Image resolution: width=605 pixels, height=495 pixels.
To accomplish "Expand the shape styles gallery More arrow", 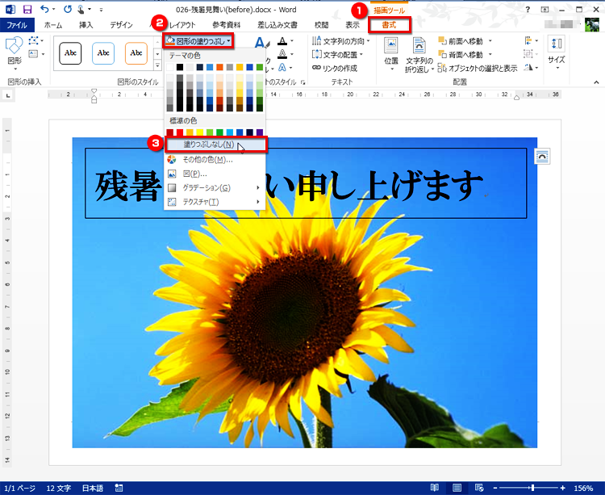I will [x=157, y=66].
